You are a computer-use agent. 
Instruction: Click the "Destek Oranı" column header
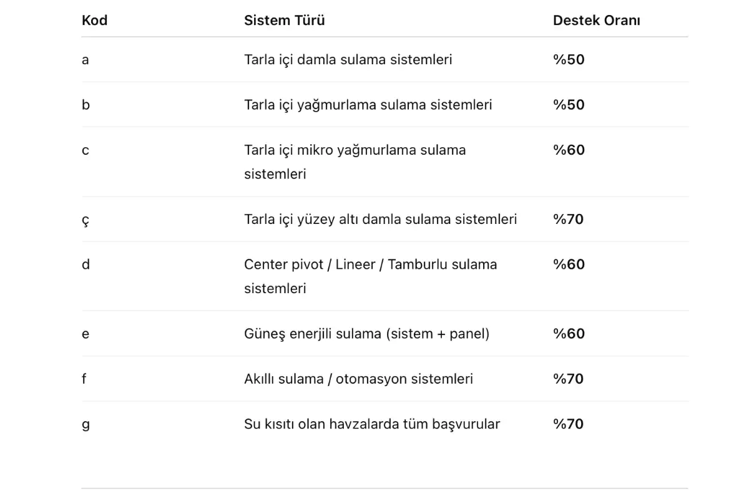(596, 21)
